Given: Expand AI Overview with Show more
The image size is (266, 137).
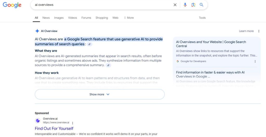Looking at the screenshot, I should [99, 94].
